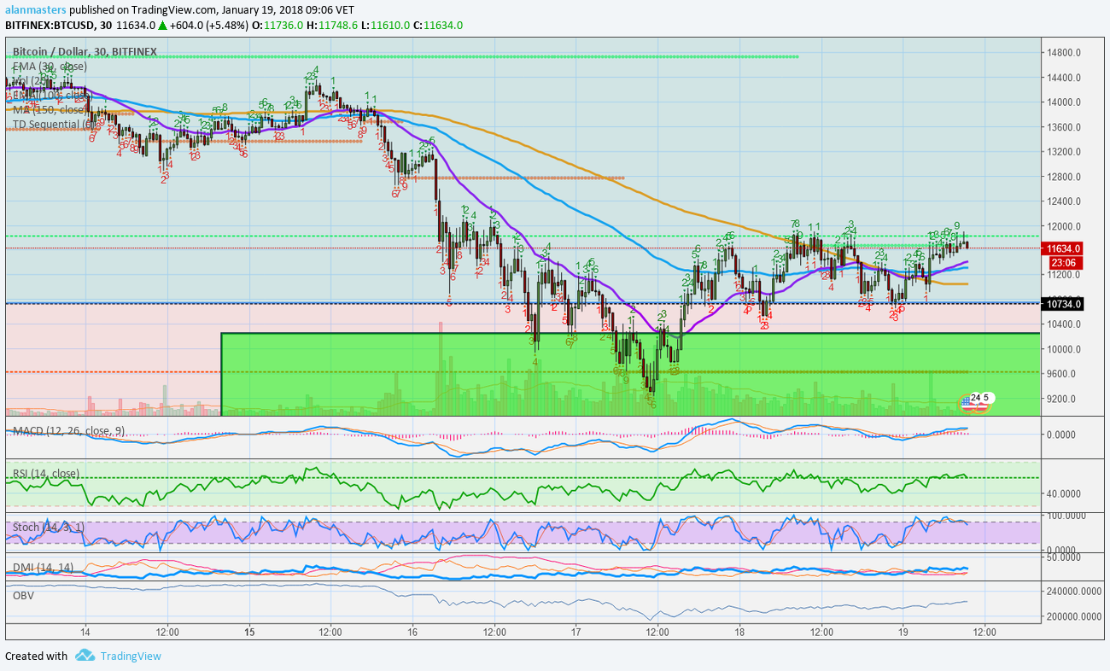Select the MACD (12, 26, close, 9) label
This screenshot has height=671, width=1110.
(x=69, y=430)
